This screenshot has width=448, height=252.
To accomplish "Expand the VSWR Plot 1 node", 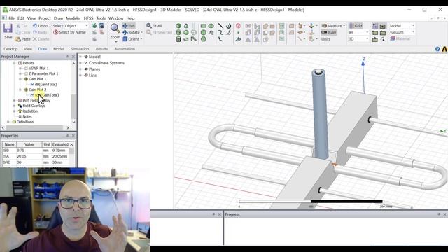I will click(x=20, y=69).
